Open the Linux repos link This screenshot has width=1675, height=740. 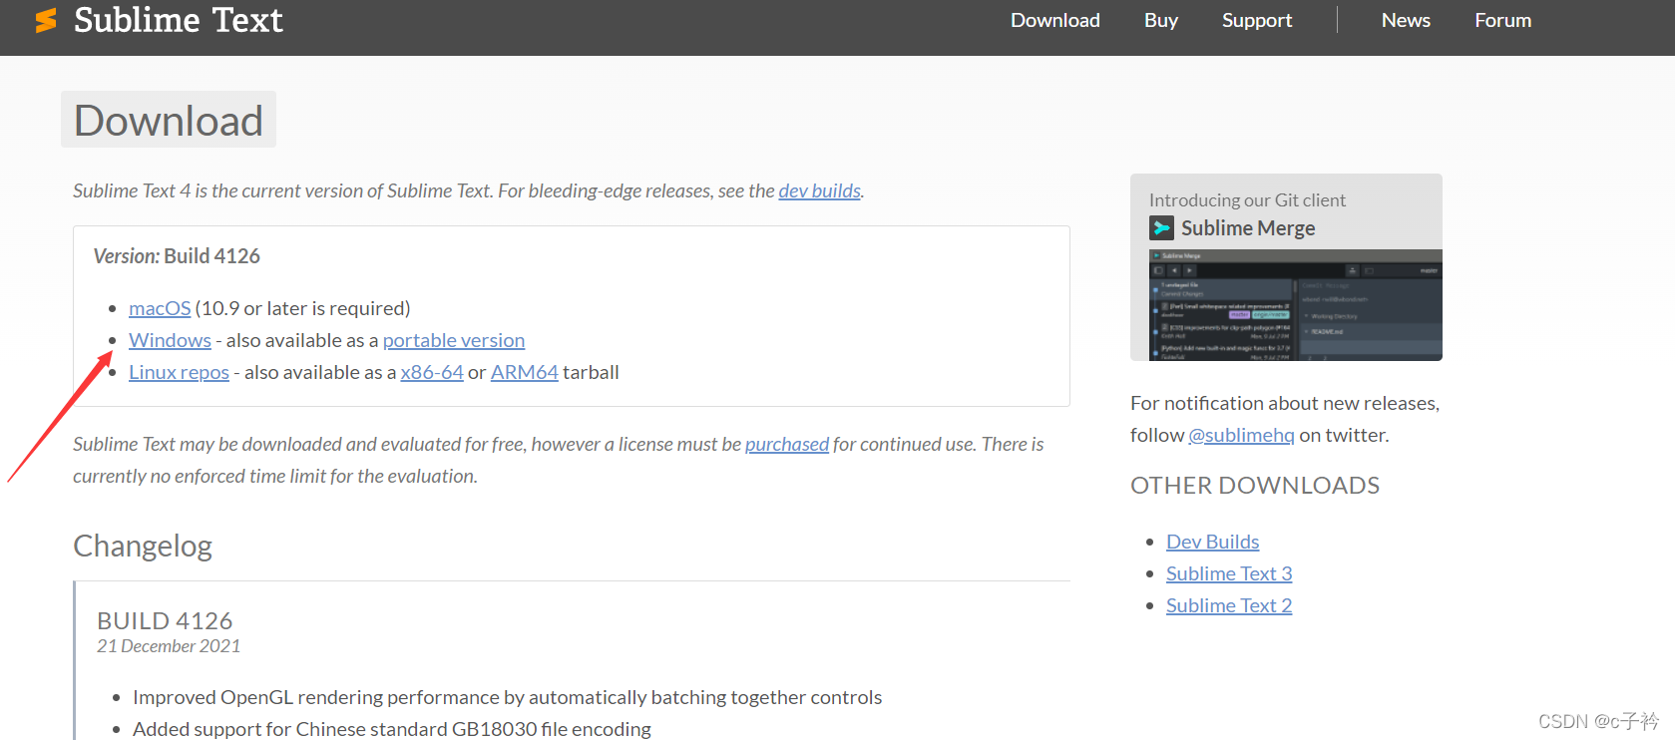pyautogui.click(x=179, y=372)
